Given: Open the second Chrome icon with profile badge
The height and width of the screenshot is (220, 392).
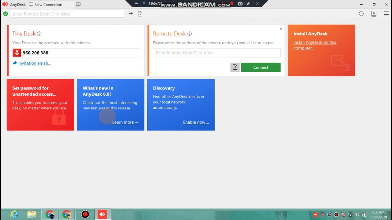Looking at the screenshot, I should point(67,215).
